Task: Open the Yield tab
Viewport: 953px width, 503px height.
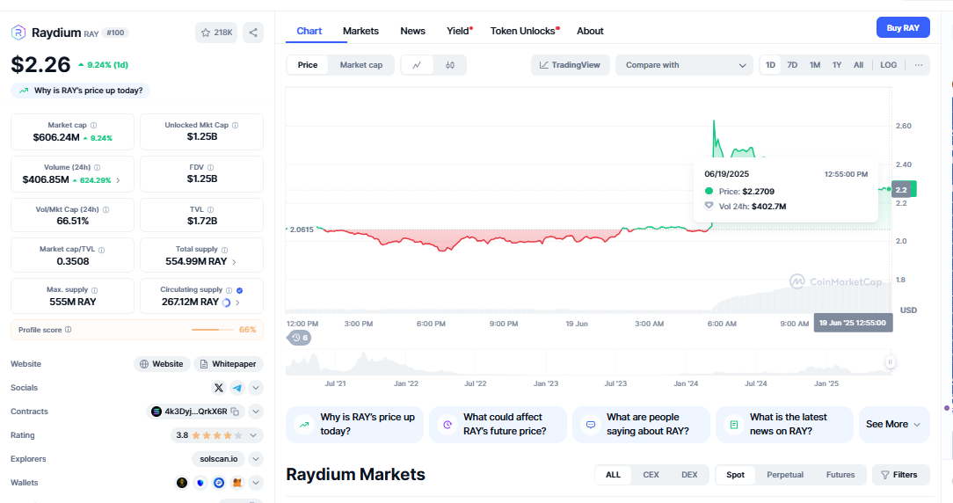Action: 459,31
